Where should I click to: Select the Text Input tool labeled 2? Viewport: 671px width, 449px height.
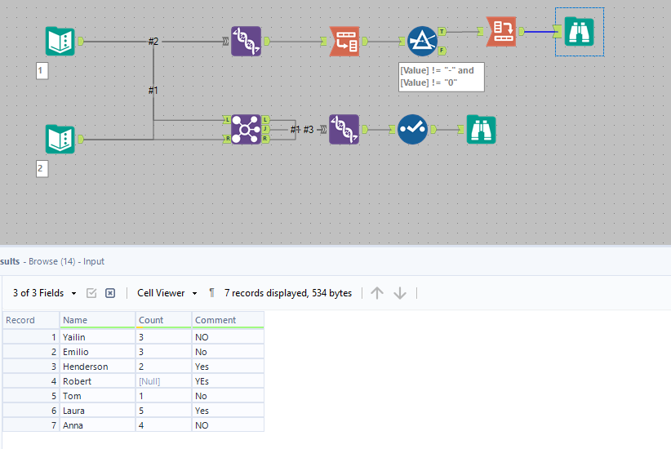[x=60, y=139]
